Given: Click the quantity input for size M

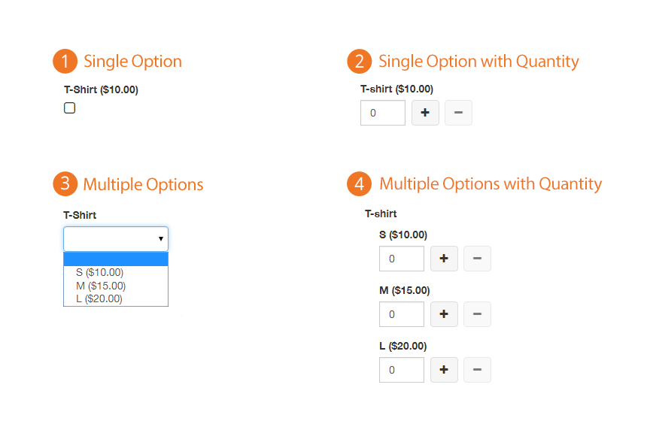Looking at the screenshot, I should (401, 314).
